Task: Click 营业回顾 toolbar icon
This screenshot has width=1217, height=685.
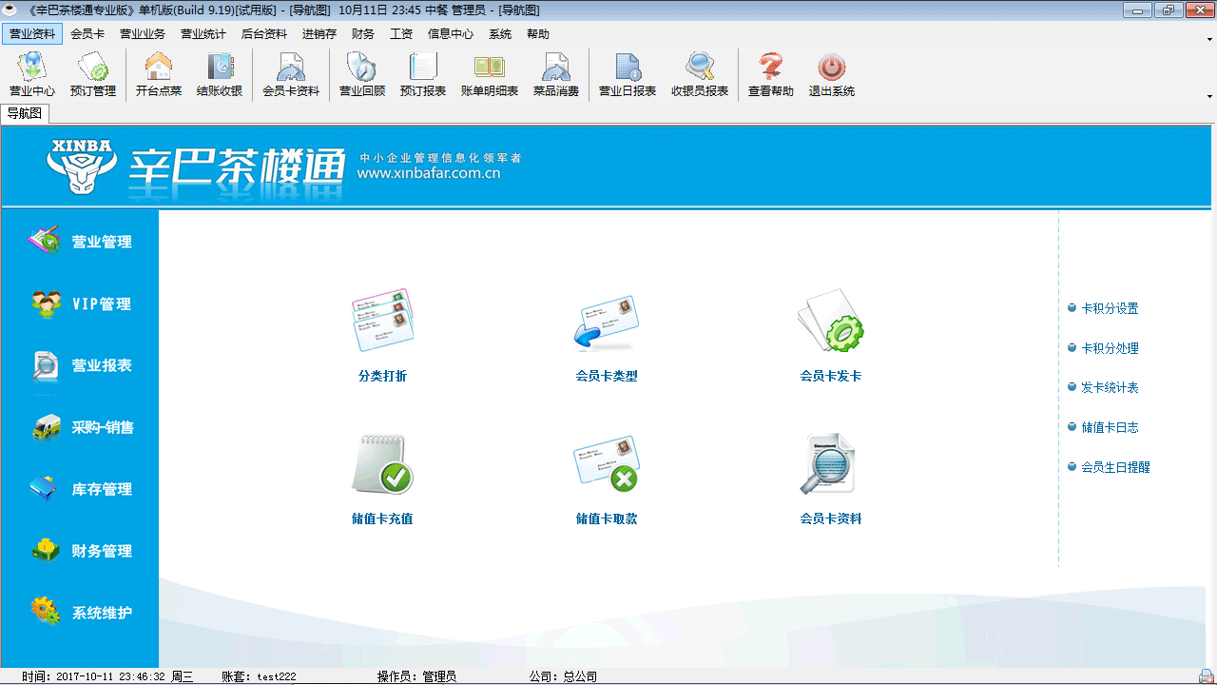Action: pyautogui.click(x=362, y=74)
